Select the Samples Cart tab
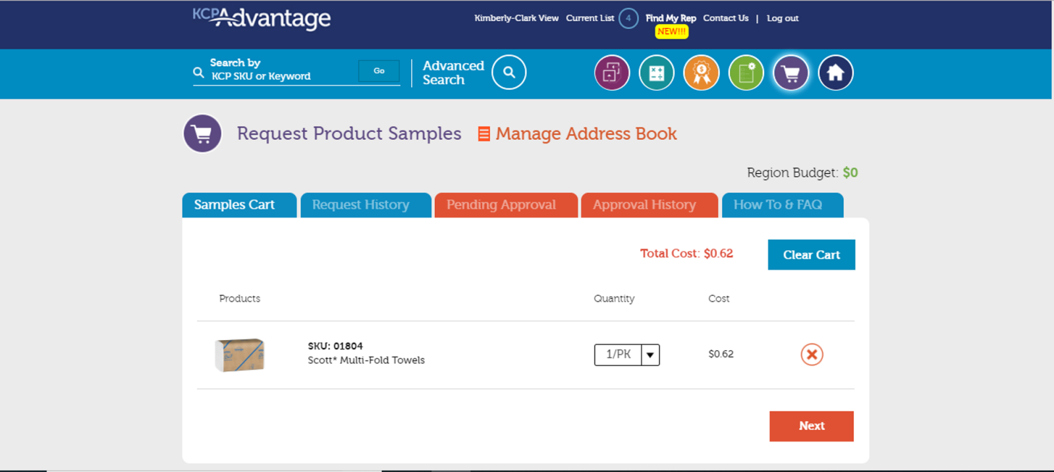Screen dimensions: 1054x472 (x=239, y=205)
